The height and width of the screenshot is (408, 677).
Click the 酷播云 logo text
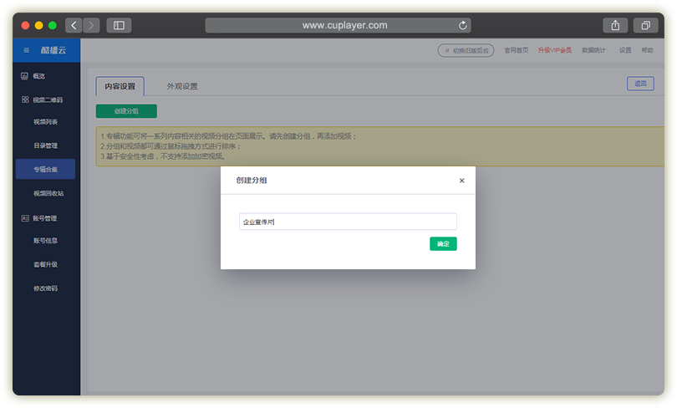click(x=53, y=50)
